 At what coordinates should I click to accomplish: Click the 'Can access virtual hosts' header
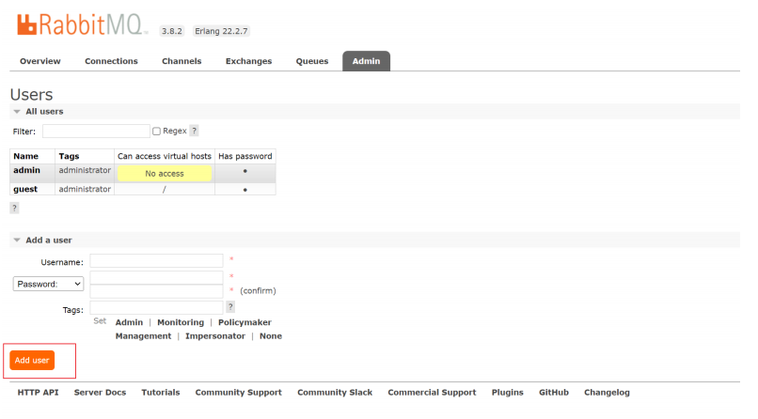[x=165, y=156]
